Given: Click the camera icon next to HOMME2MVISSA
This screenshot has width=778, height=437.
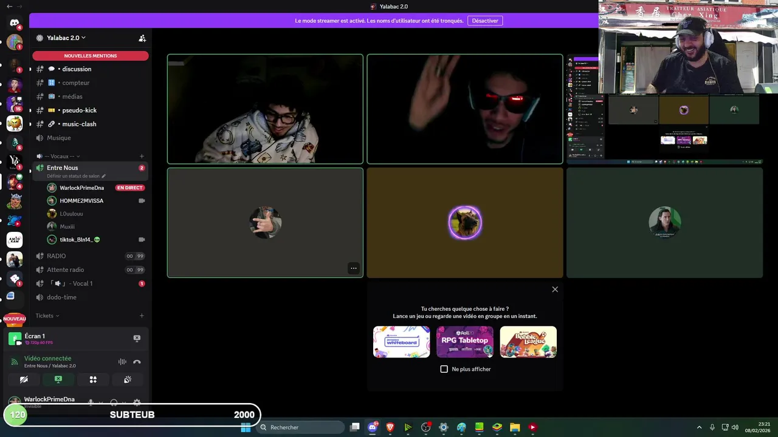Looking at the screenshot, I should [x=142, y=201].
